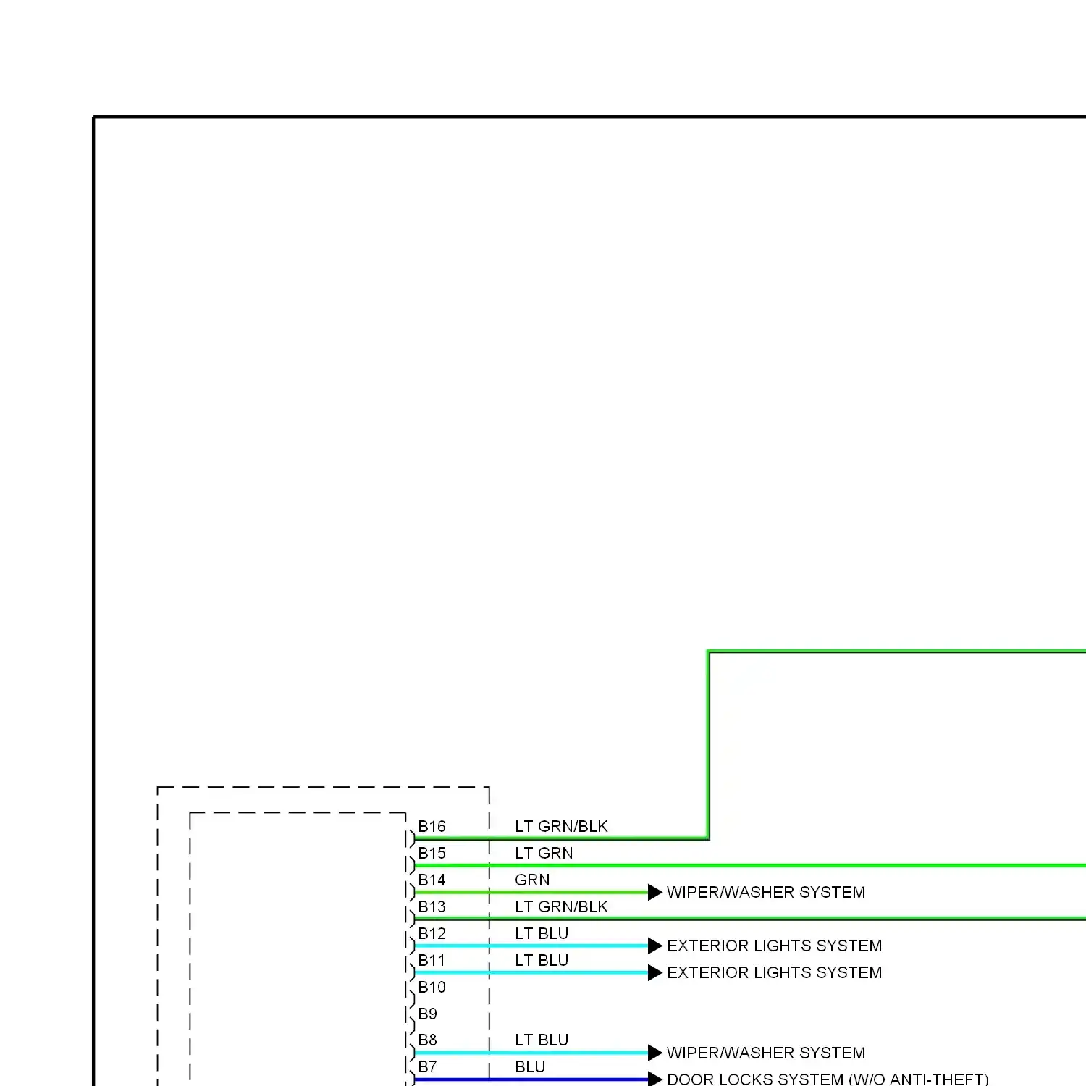Click EXTERIOR LIGHTS SYSTEM text on B12 wire
1086x1086 pixels.
pyautogui.click(x=775, y=946)
